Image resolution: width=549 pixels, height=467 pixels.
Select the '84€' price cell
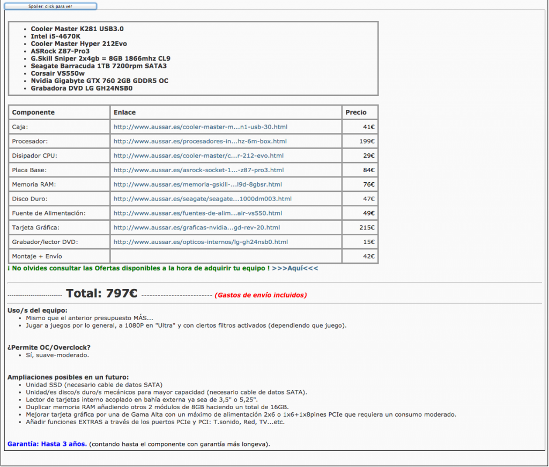360,170
